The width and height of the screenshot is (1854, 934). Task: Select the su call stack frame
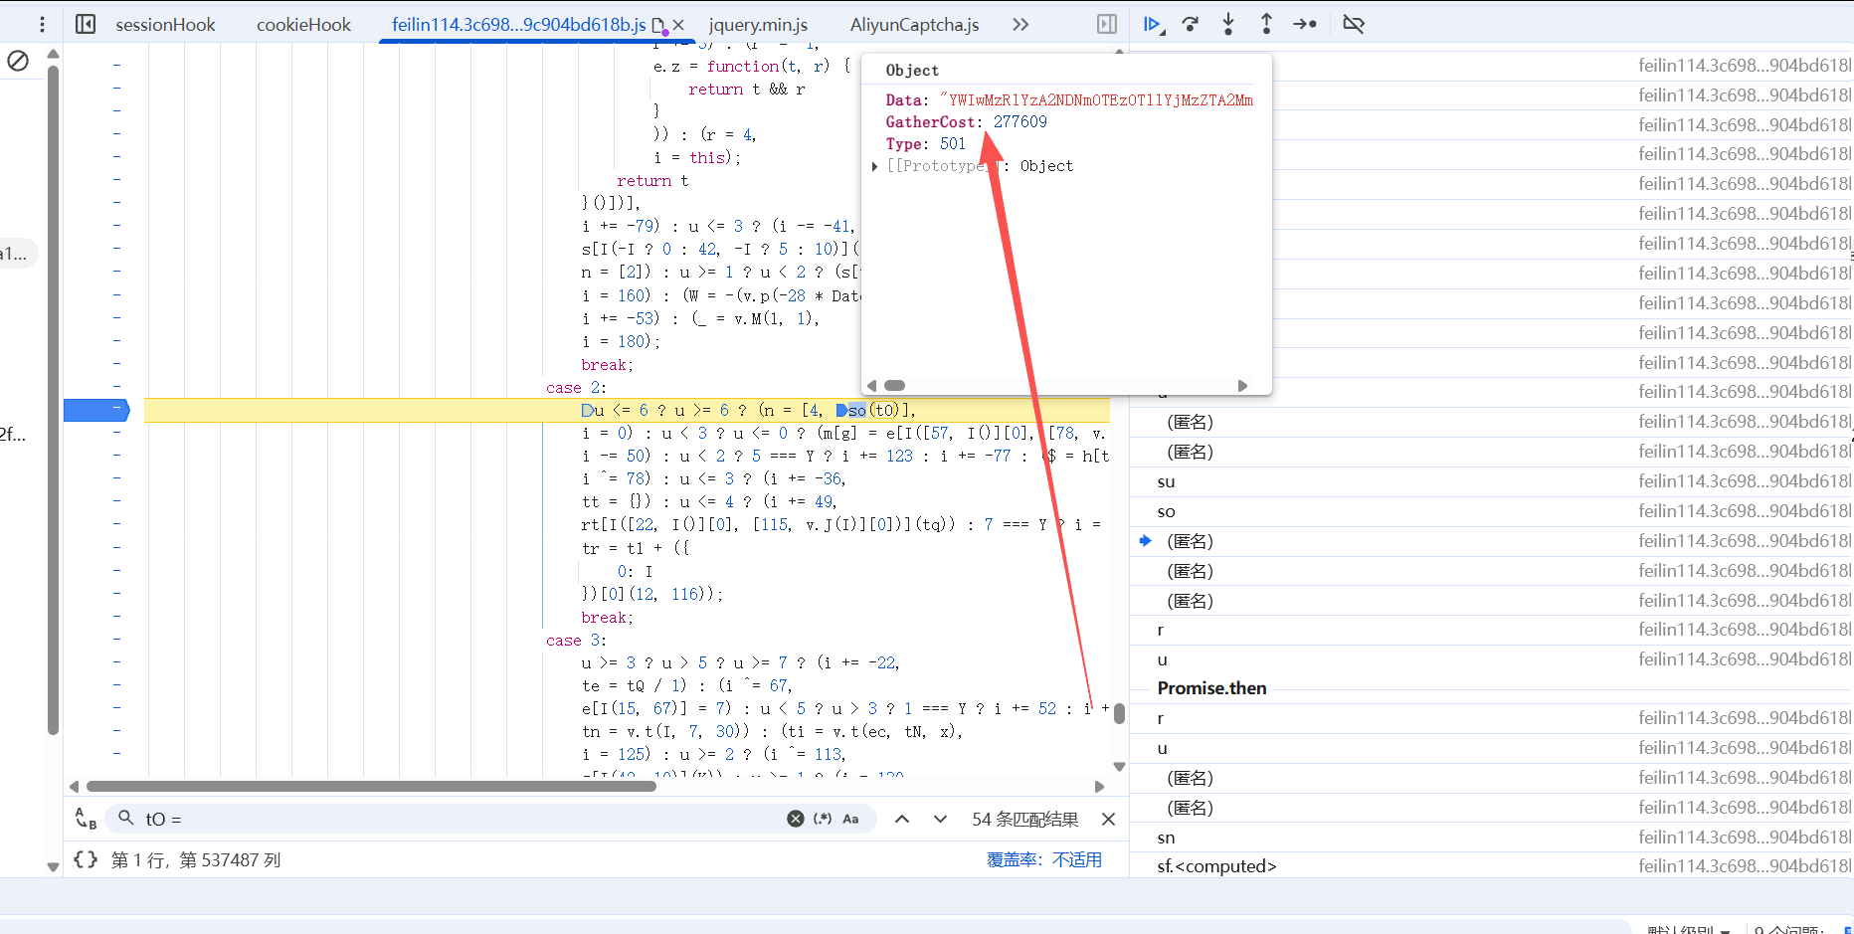tap(1166, 481)
